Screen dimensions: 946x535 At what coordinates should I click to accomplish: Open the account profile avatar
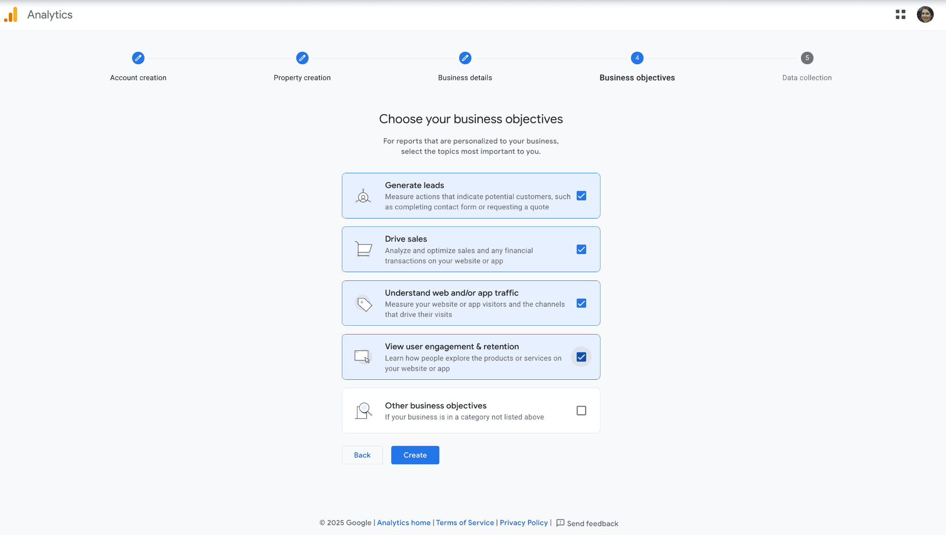pos(925,15)
